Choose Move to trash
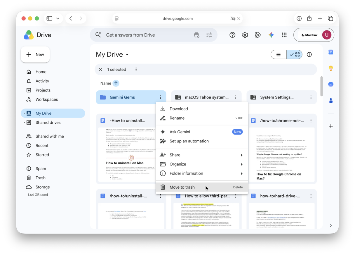The image size is (355, 255). coord(202,187)
